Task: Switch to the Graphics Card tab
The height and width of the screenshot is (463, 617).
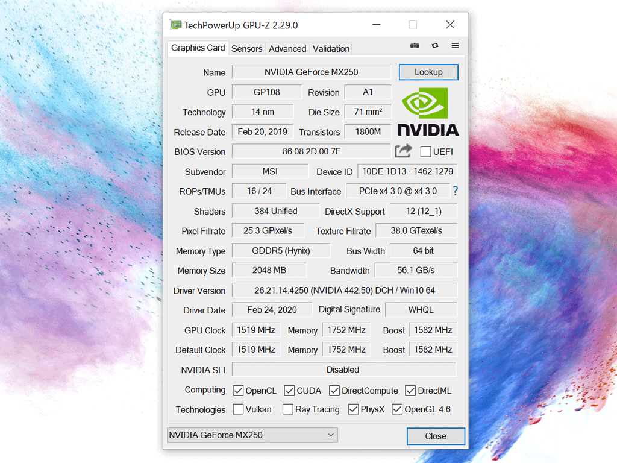Action: point(198,48)
